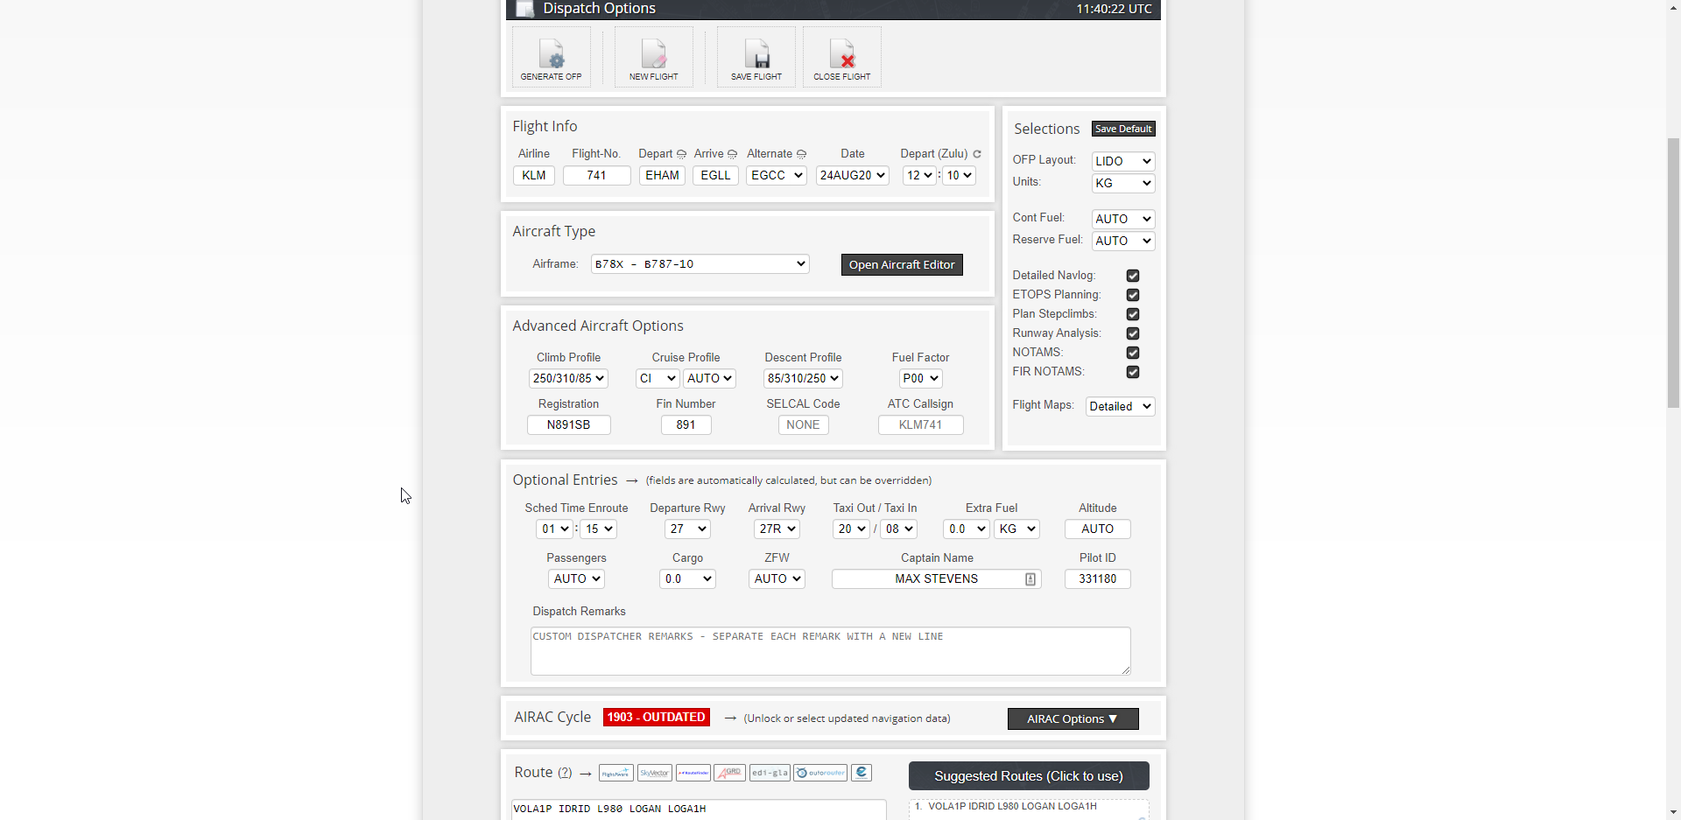Open the OFP Layout dropdown
The height and width of the screenshot is (820, 1681).
(1123, 161)
